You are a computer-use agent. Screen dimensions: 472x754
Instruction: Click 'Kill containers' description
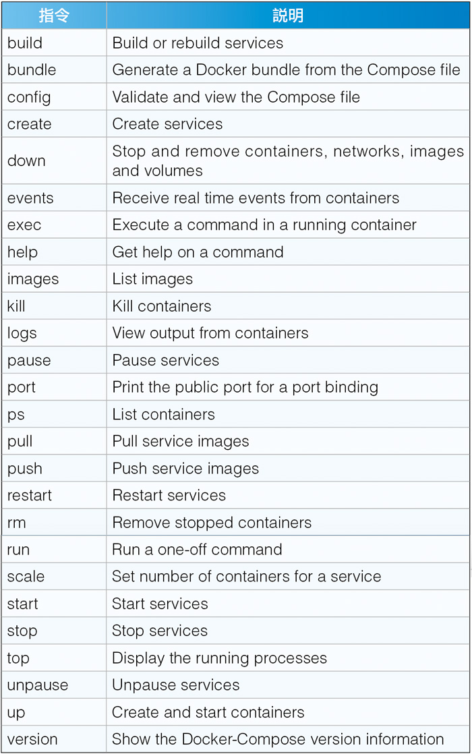pyautogui.click(x=162, y=306)
